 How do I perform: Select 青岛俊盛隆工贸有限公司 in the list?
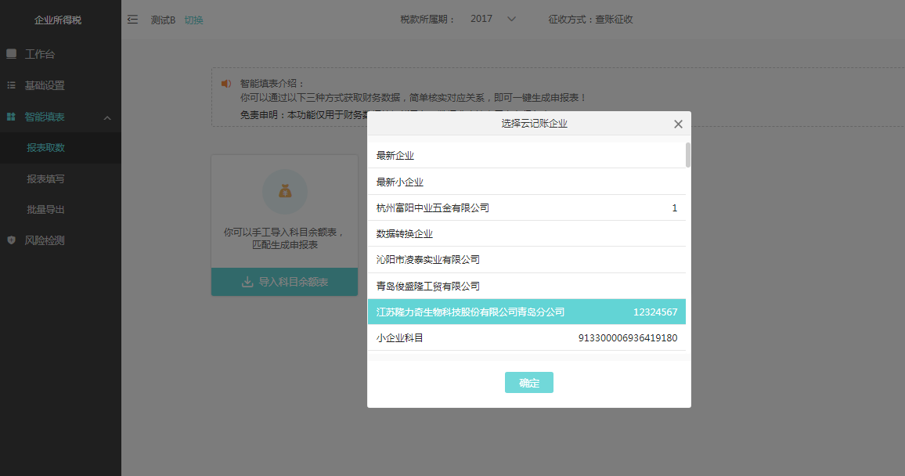click(x=526, y=286)
